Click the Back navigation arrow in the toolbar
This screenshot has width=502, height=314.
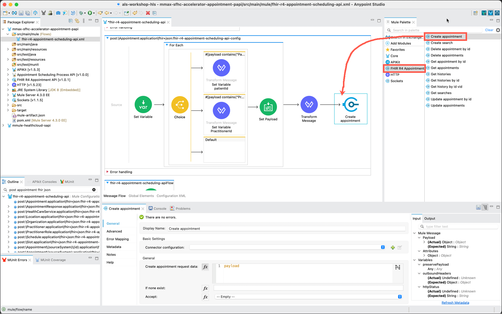click(107, 13)
